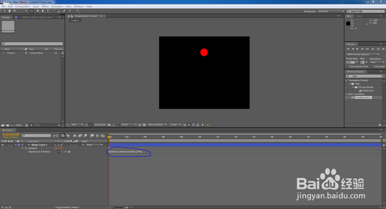Select the Pan Behind anchor point tool

31,11
